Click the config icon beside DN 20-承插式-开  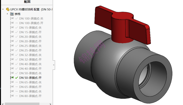pyautogui.click(x=12, y=41)
